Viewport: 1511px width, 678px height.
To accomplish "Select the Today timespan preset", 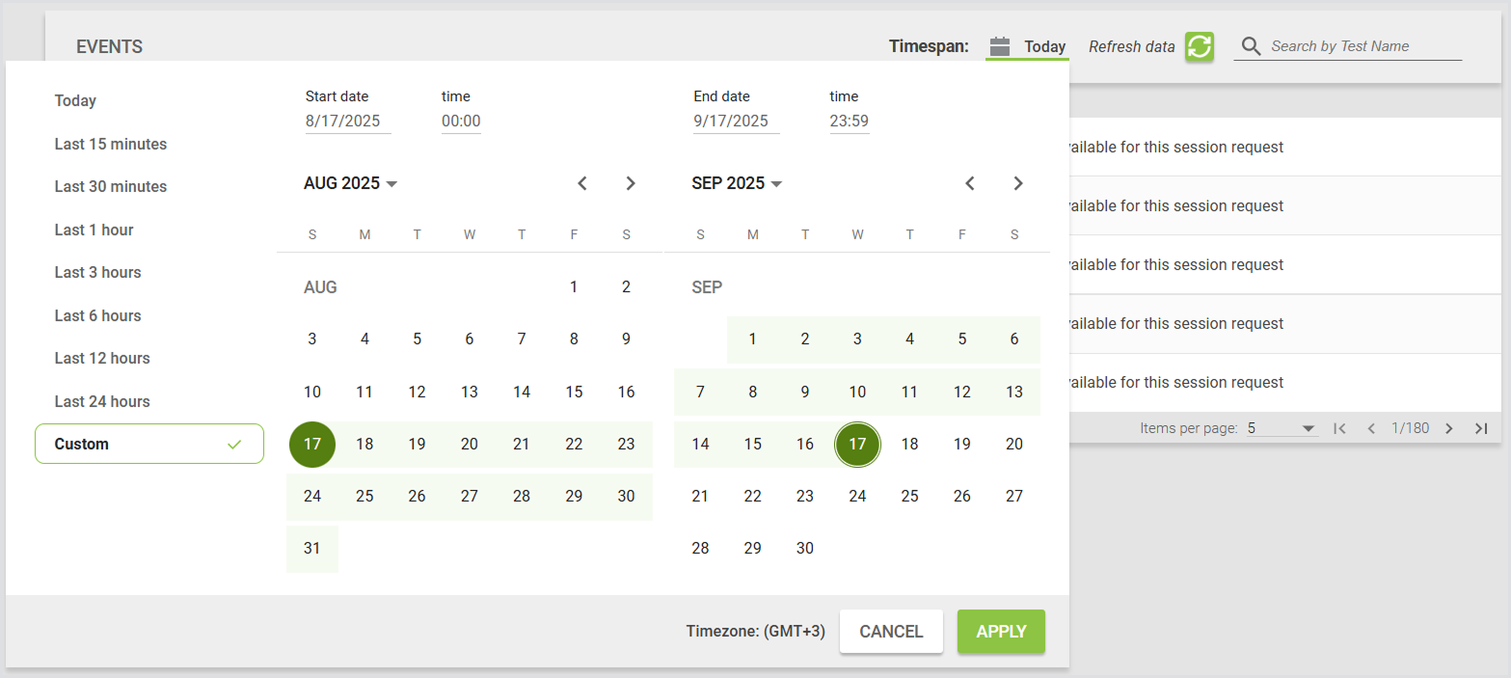I will [75, 100].
